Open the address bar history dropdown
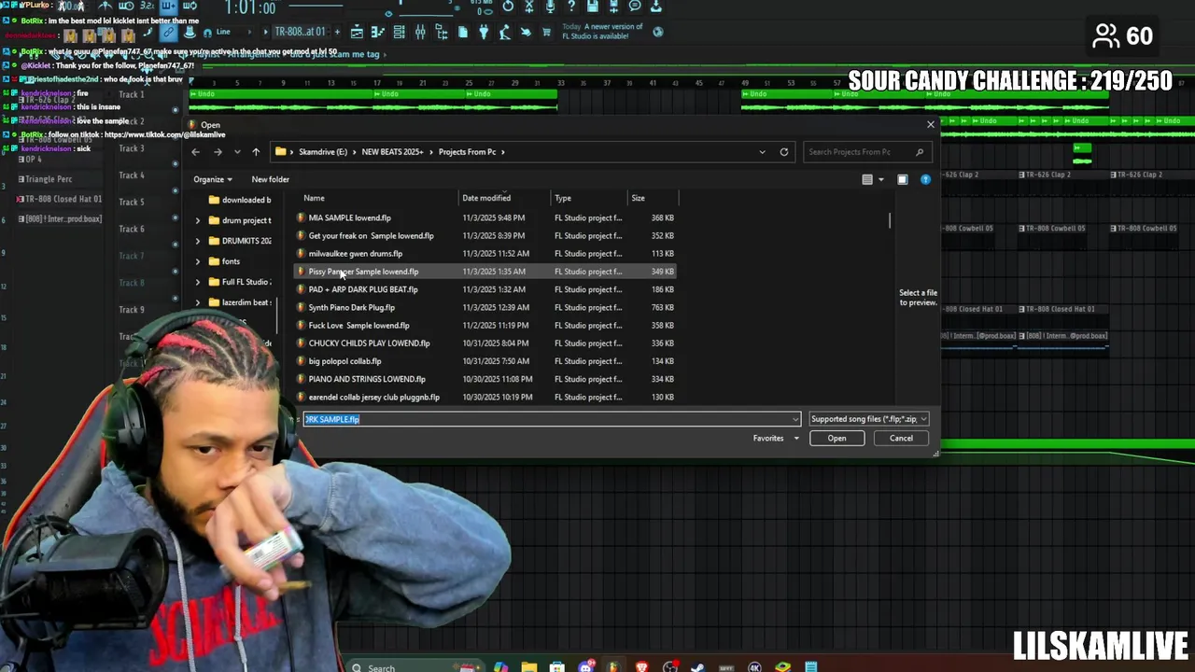Image resolution: width=1195 pixels, height=672 pixels. 762,152
